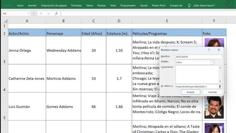Select the height cell 1.66
The height and width of the screenshot is (133, 236).
pos(119,106)
